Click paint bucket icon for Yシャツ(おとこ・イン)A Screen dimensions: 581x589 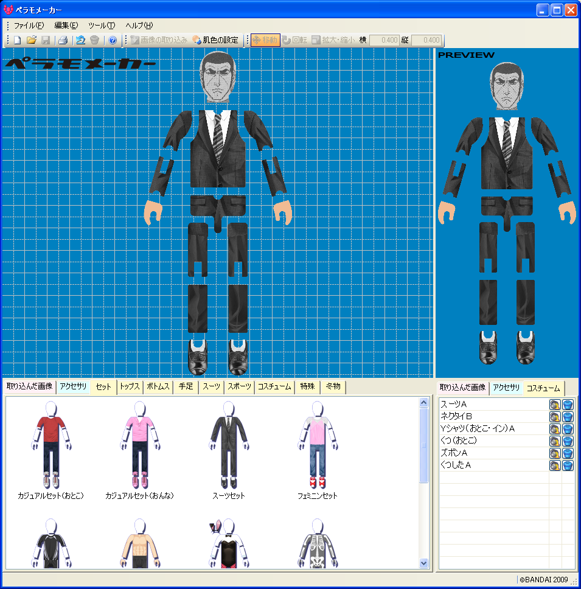pyautogui.click(x=555, y=429)
